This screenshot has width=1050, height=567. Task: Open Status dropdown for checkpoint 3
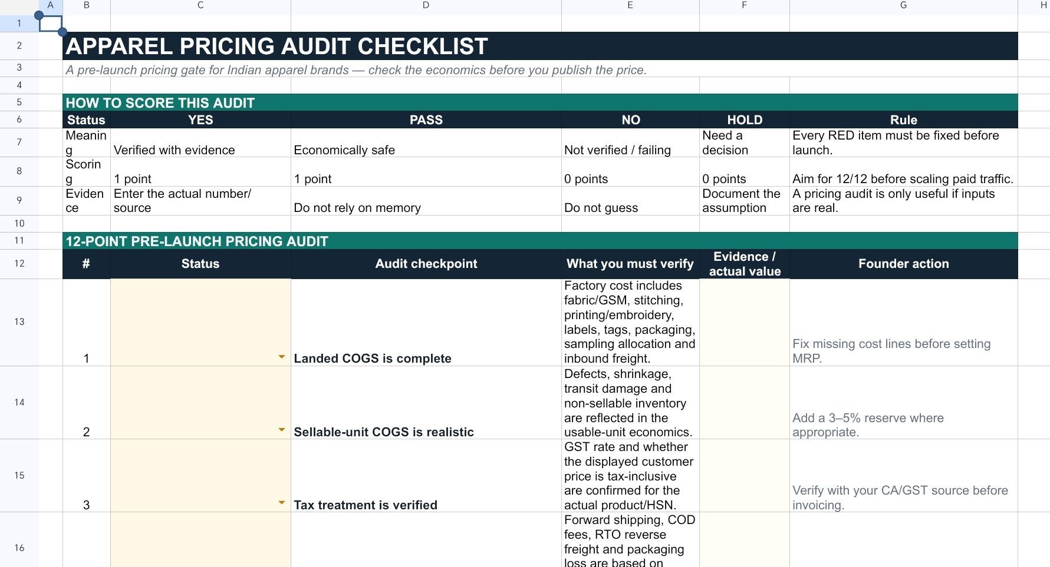pos(281,503)
